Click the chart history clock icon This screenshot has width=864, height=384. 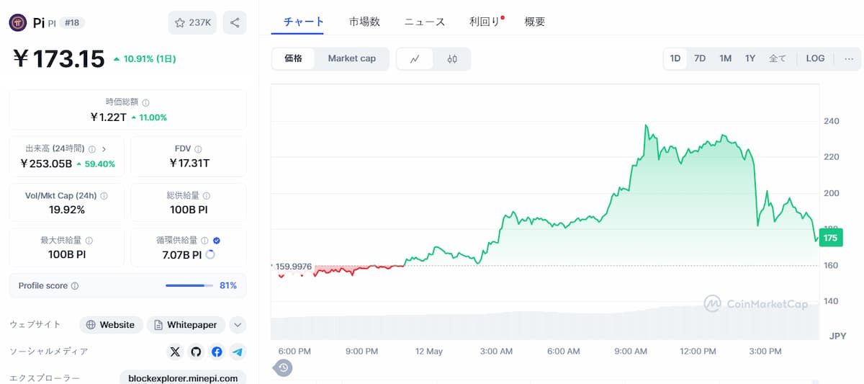click(283, 368)
